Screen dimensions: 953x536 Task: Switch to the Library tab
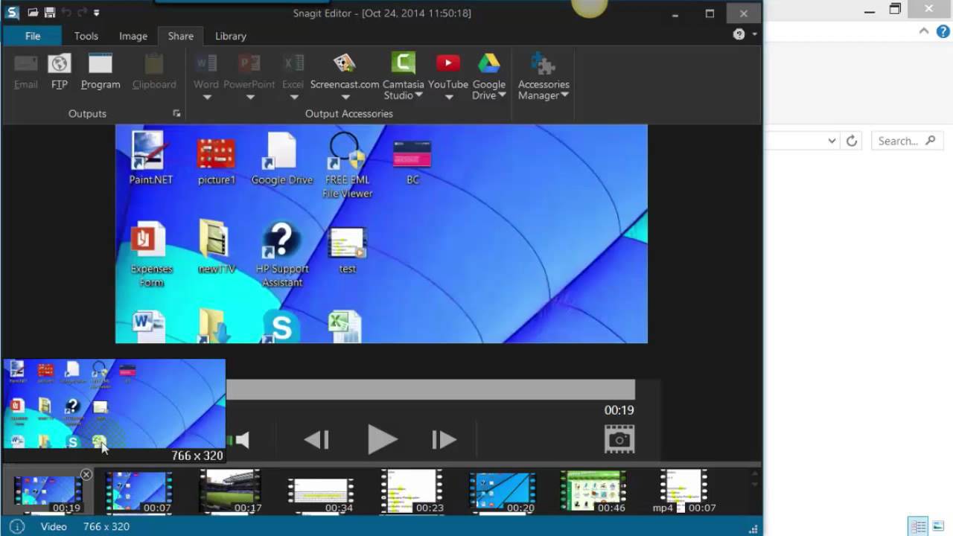[231, 36]
